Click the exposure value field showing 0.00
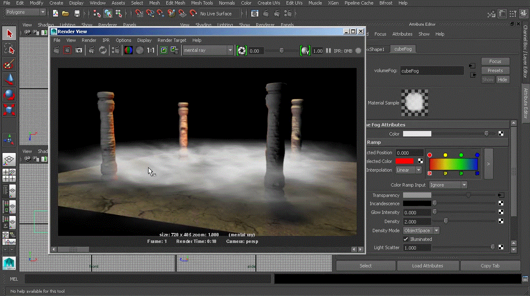Viewport: 530px width, 296px height. [x=255, y=51]
